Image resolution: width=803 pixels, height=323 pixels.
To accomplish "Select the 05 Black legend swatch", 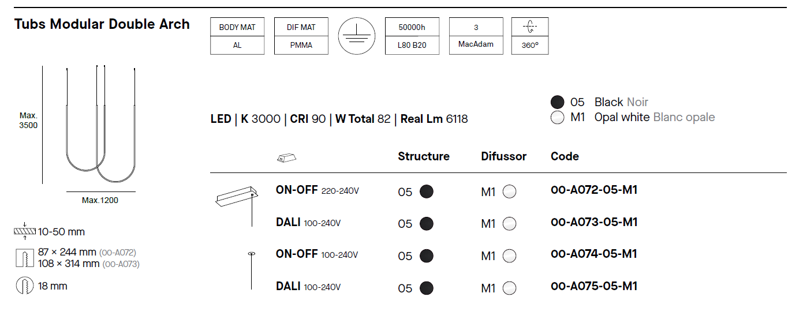I will [x=557, y=103].
